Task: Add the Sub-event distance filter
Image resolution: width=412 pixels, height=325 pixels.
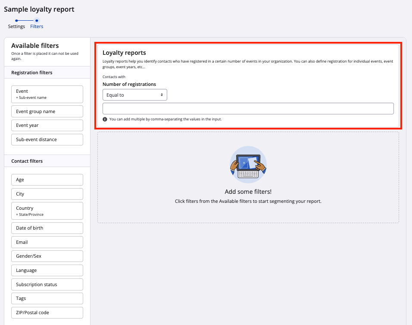Action: click(x=47, y=140)
